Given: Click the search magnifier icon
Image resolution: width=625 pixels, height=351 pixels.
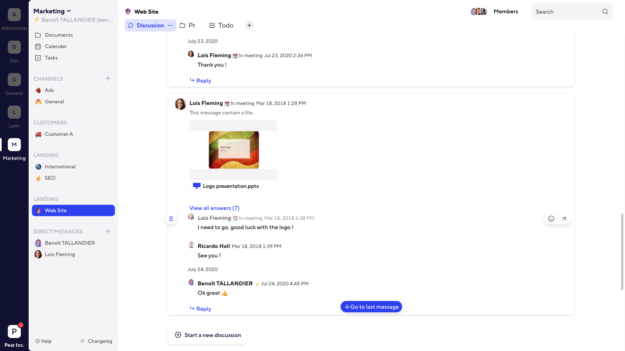Looking at the screenshot, I should [x=605, y=11].
